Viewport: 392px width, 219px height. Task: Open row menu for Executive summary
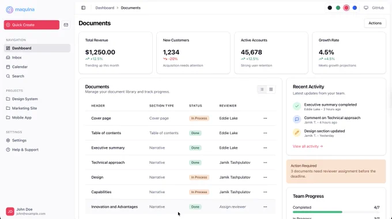coord(265,148)
